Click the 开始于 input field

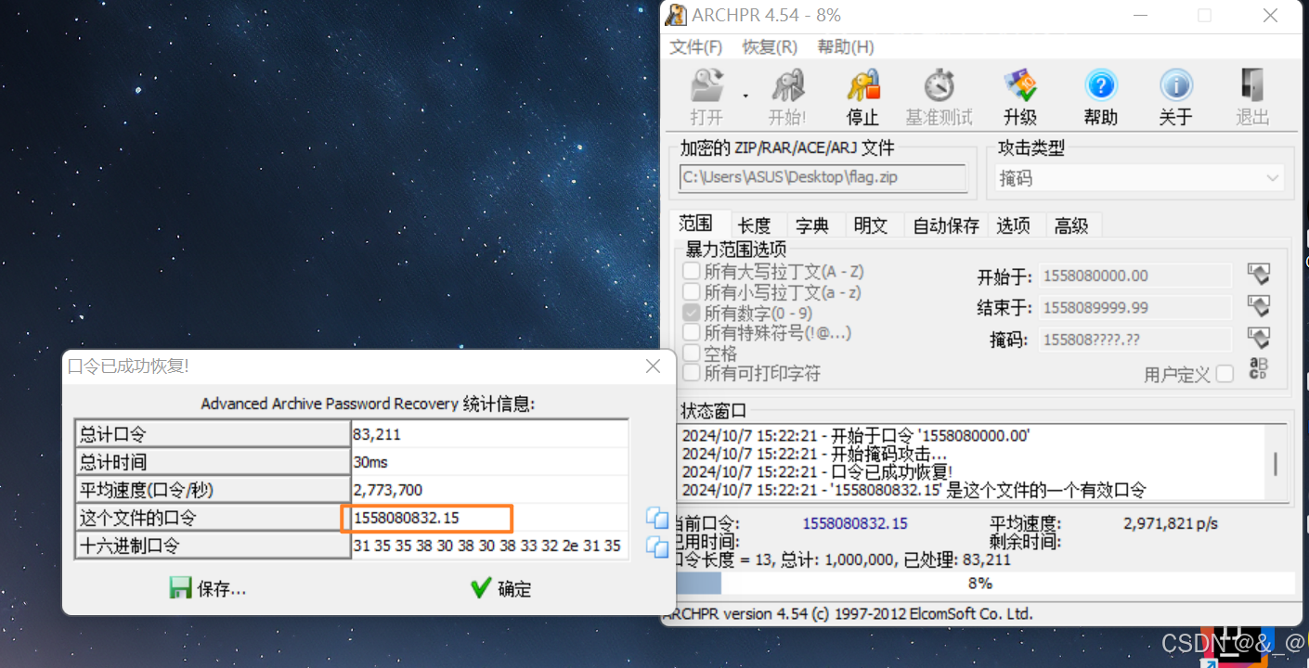(x=1134, y=276)
